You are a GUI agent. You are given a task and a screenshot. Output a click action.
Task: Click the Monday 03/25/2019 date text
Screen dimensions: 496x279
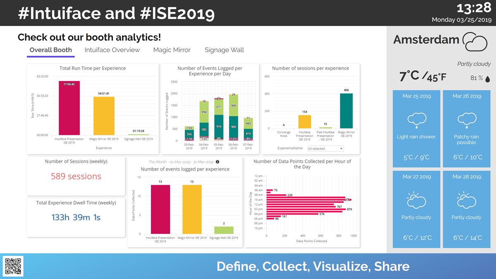[x=462, y=20]
